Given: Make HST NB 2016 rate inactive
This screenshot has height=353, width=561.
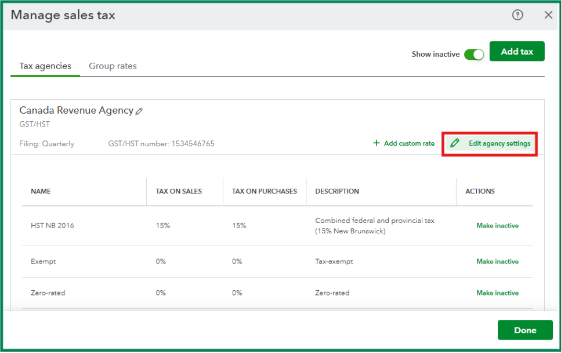Looking at the screenshot, I should [x=497, y=226].
